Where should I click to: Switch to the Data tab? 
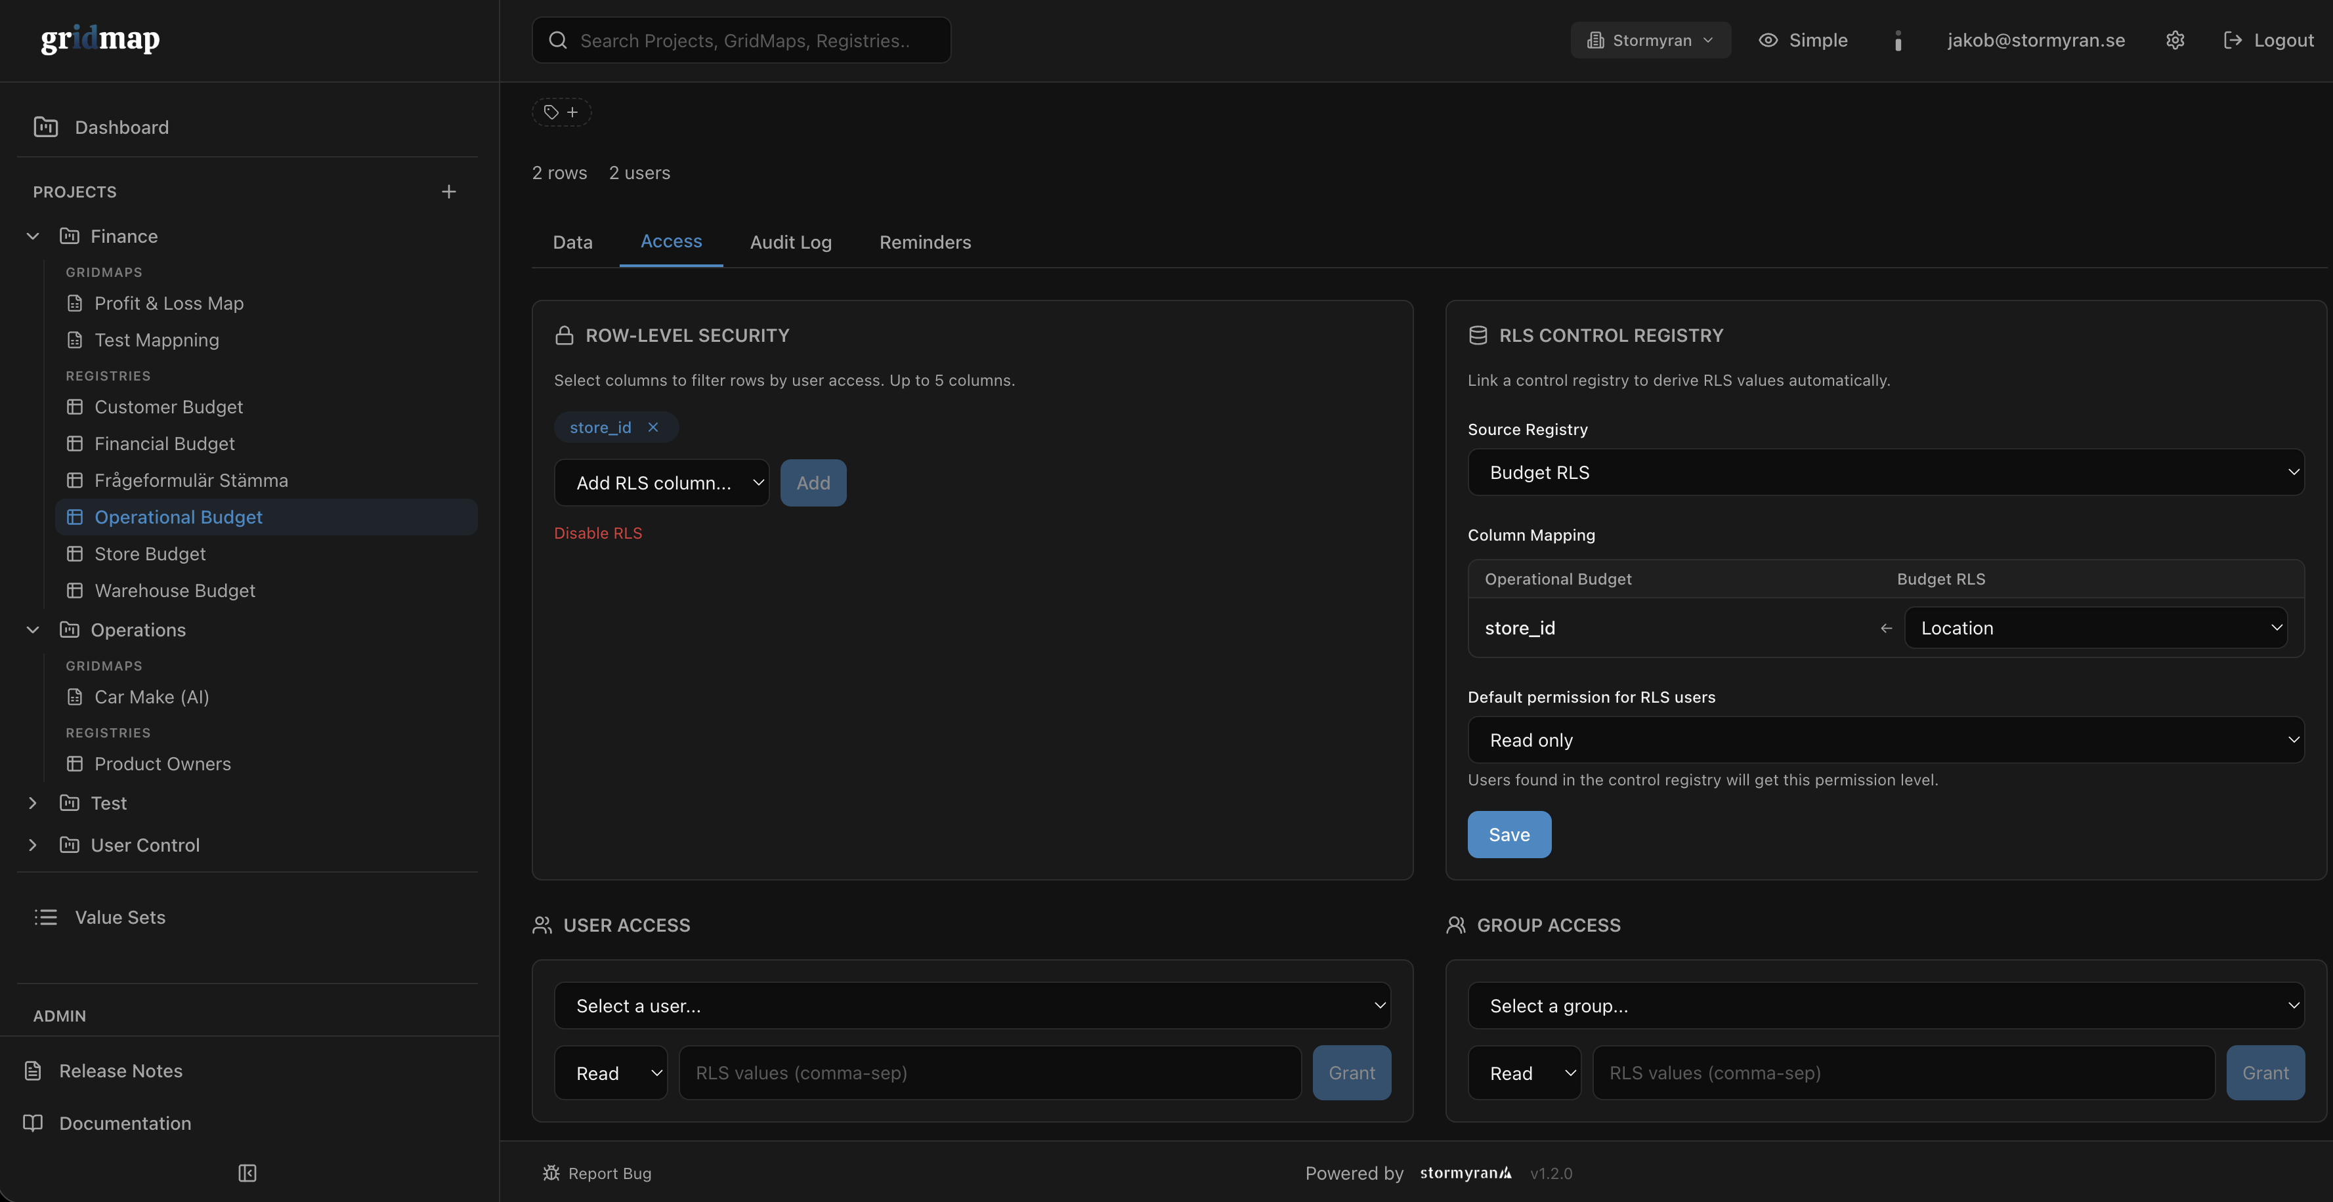click(572, 241)
